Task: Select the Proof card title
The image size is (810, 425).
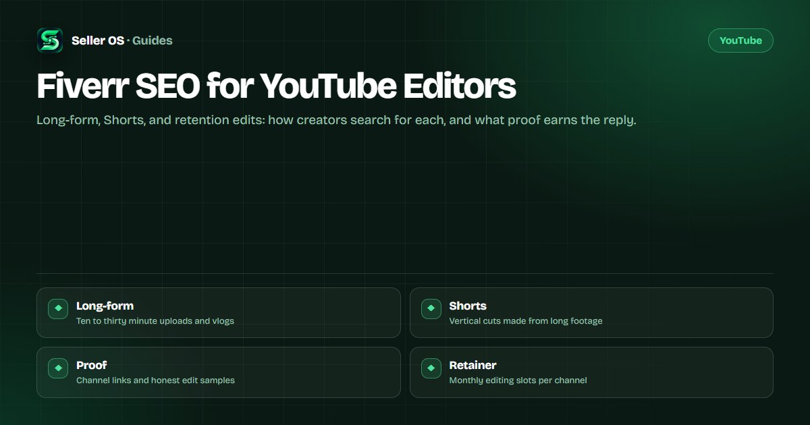Action: [91, 365]
